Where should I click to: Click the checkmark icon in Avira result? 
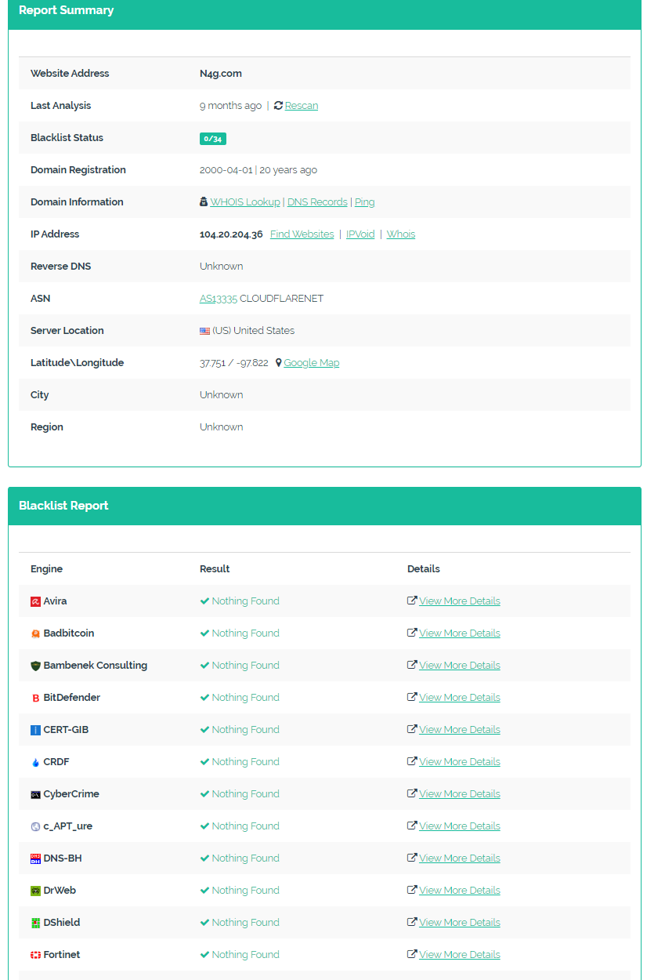[x=204, y=601]
